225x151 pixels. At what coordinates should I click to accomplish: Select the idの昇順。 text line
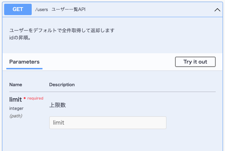pyautogui.click(x=20, y=38)
